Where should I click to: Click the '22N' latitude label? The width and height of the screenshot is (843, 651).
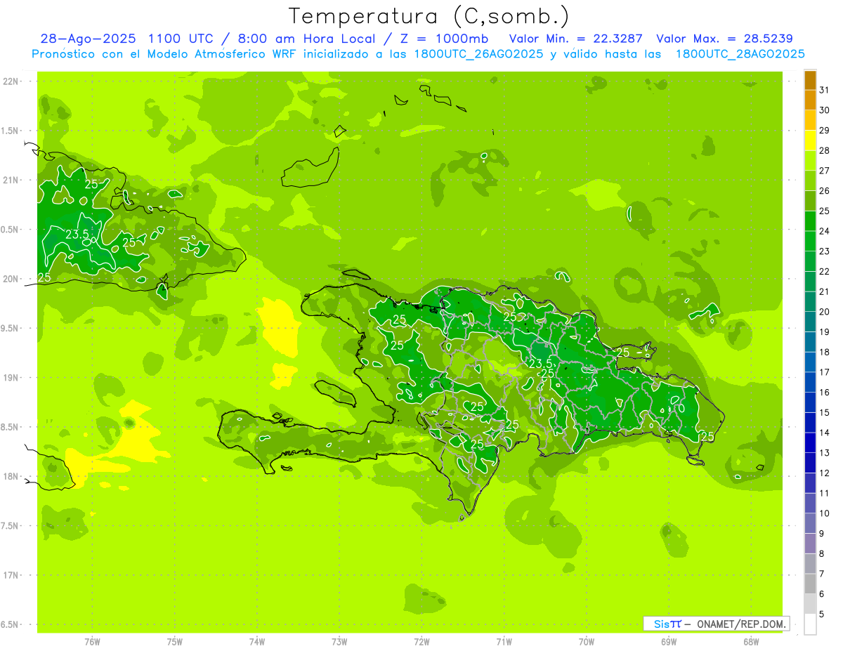pos(11,81)
